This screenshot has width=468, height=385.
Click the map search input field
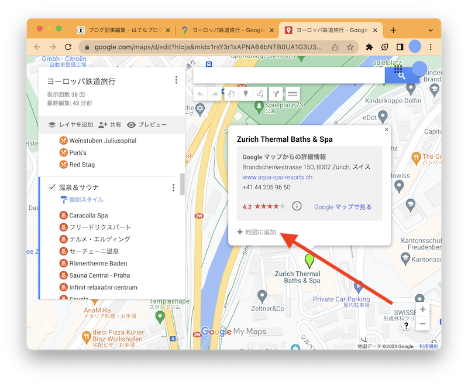289,76
